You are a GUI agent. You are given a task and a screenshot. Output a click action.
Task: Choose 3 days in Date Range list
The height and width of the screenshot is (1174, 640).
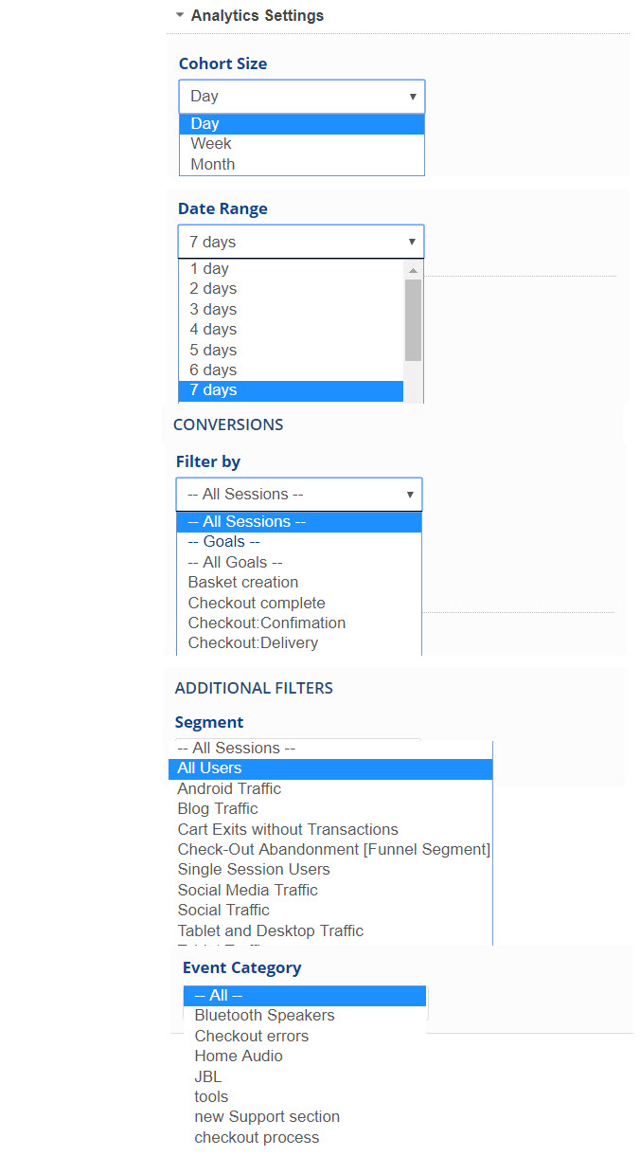(213, 309)
